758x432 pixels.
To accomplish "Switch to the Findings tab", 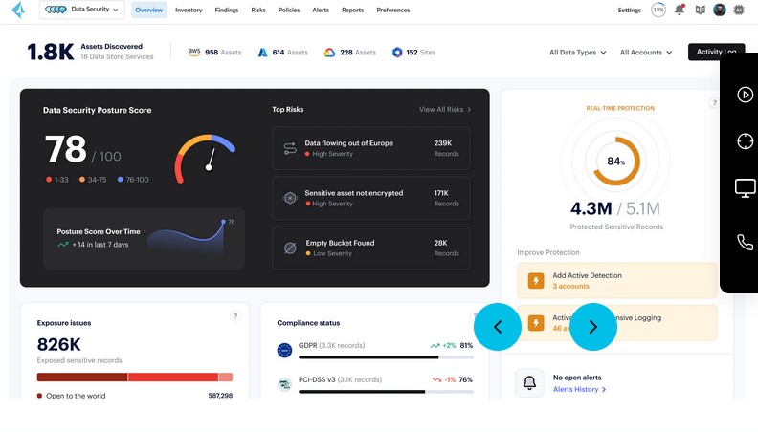I will pyautogui.click(x=227, y=10).
